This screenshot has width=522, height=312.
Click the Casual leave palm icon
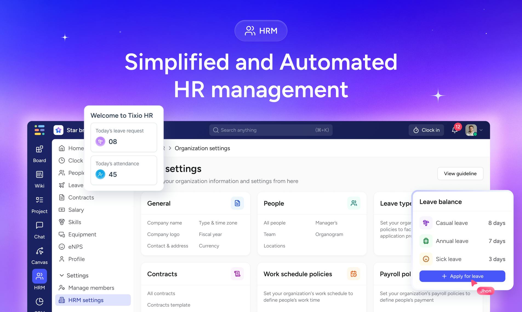coord(426,223)
